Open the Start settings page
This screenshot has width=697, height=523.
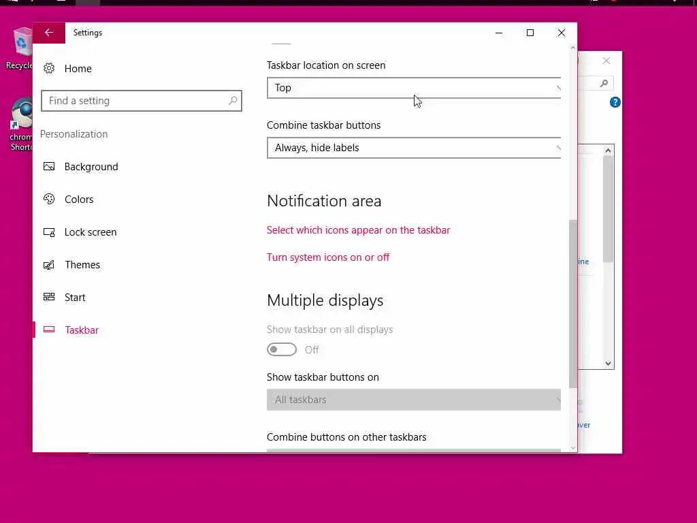click(x=75, y=297)
